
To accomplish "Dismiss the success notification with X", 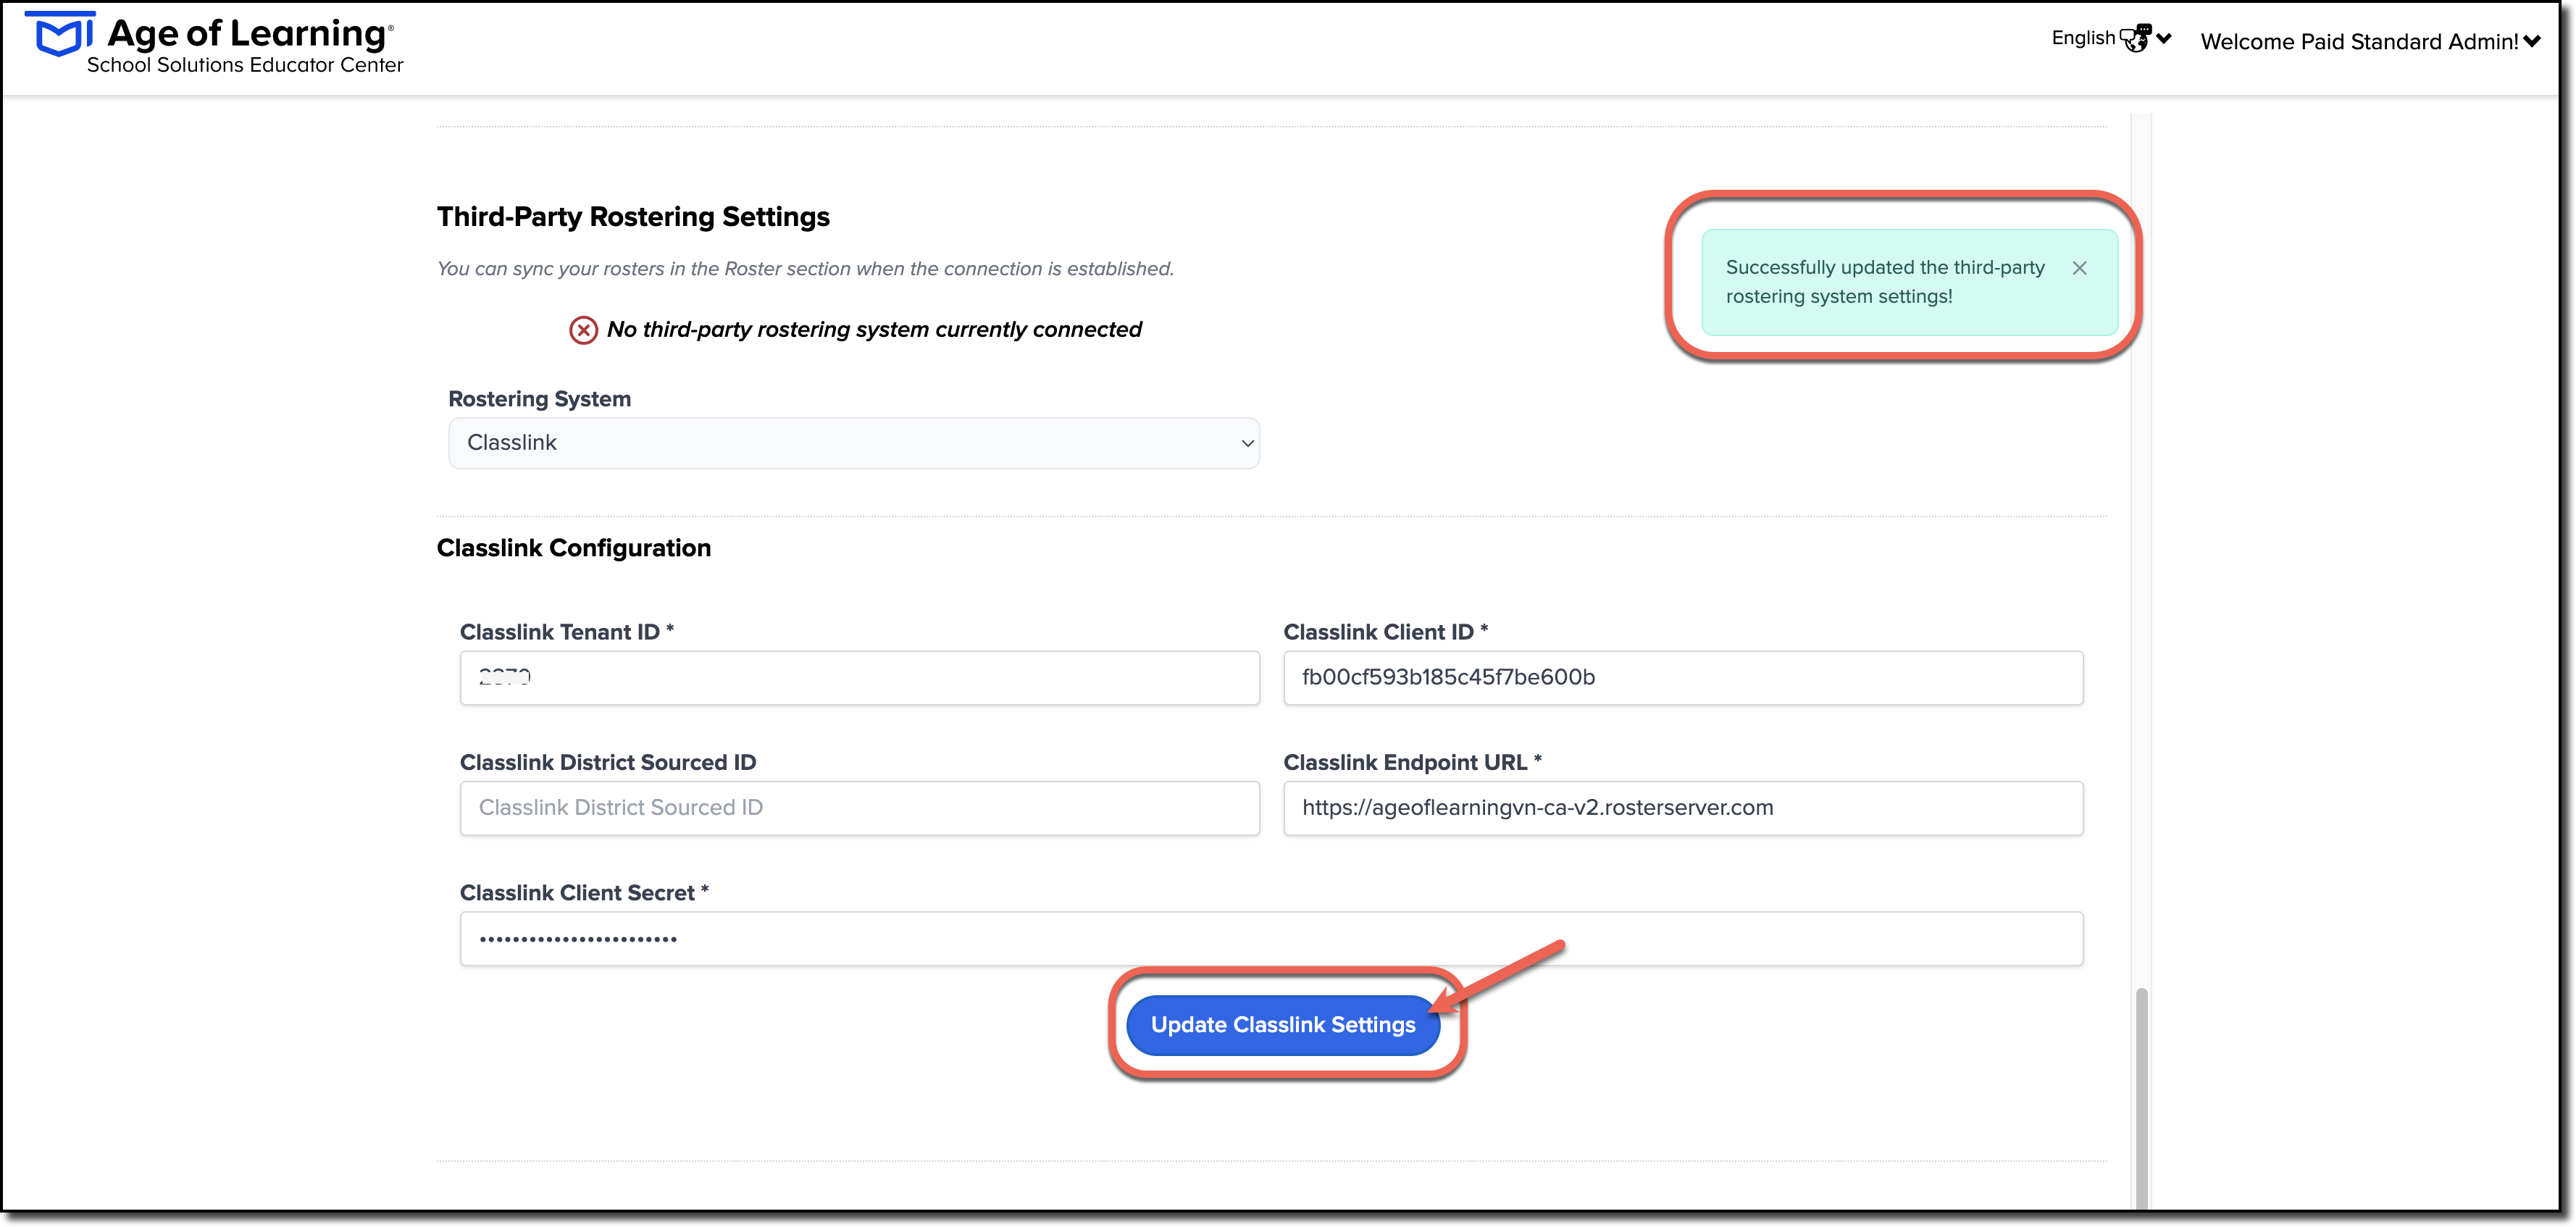I will coord(2079,268).
